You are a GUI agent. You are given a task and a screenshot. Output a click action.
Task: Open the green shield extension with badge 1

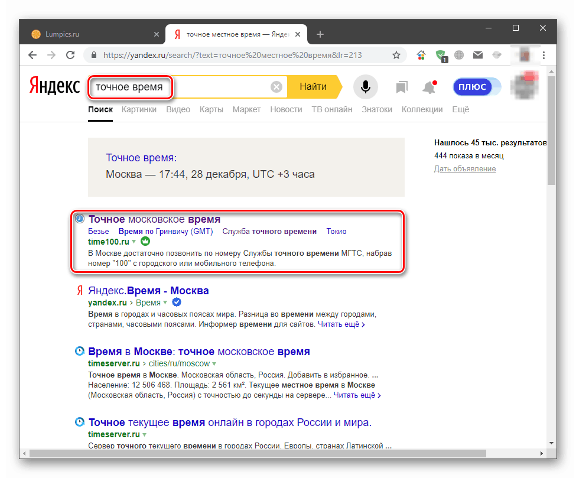pos(440,54)
